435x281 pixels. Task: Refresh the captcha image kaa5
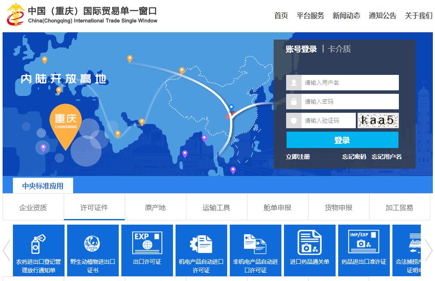[378, 120]
